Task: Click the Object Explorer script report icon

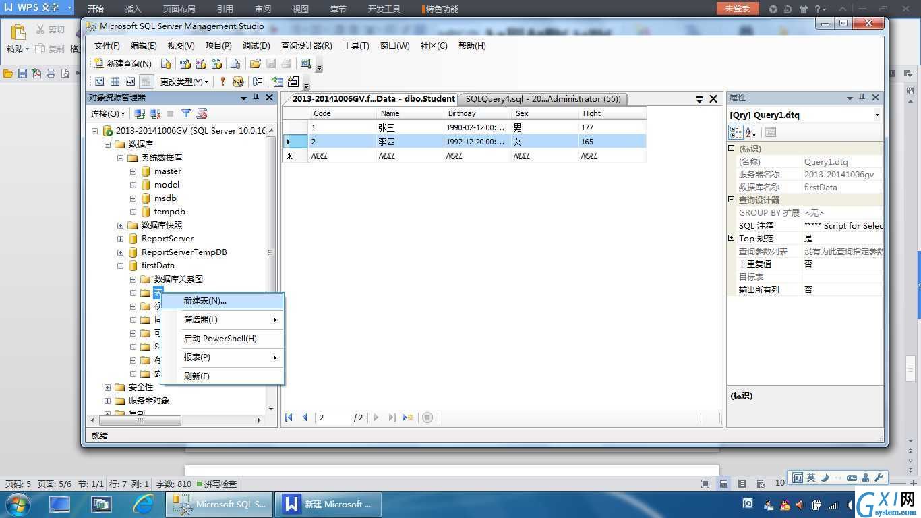Action: point(202,114)
